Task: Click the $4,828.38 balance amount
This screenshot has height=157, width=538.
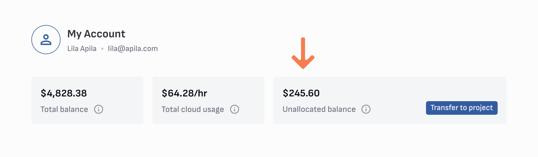Action: tap(64, 93)
